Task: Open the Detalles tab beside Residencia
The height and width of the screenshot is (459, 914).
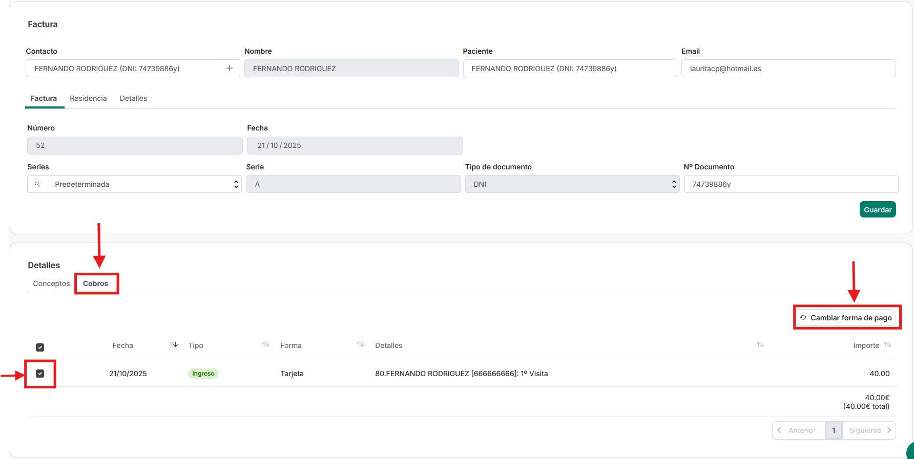Action: [133, 98]
